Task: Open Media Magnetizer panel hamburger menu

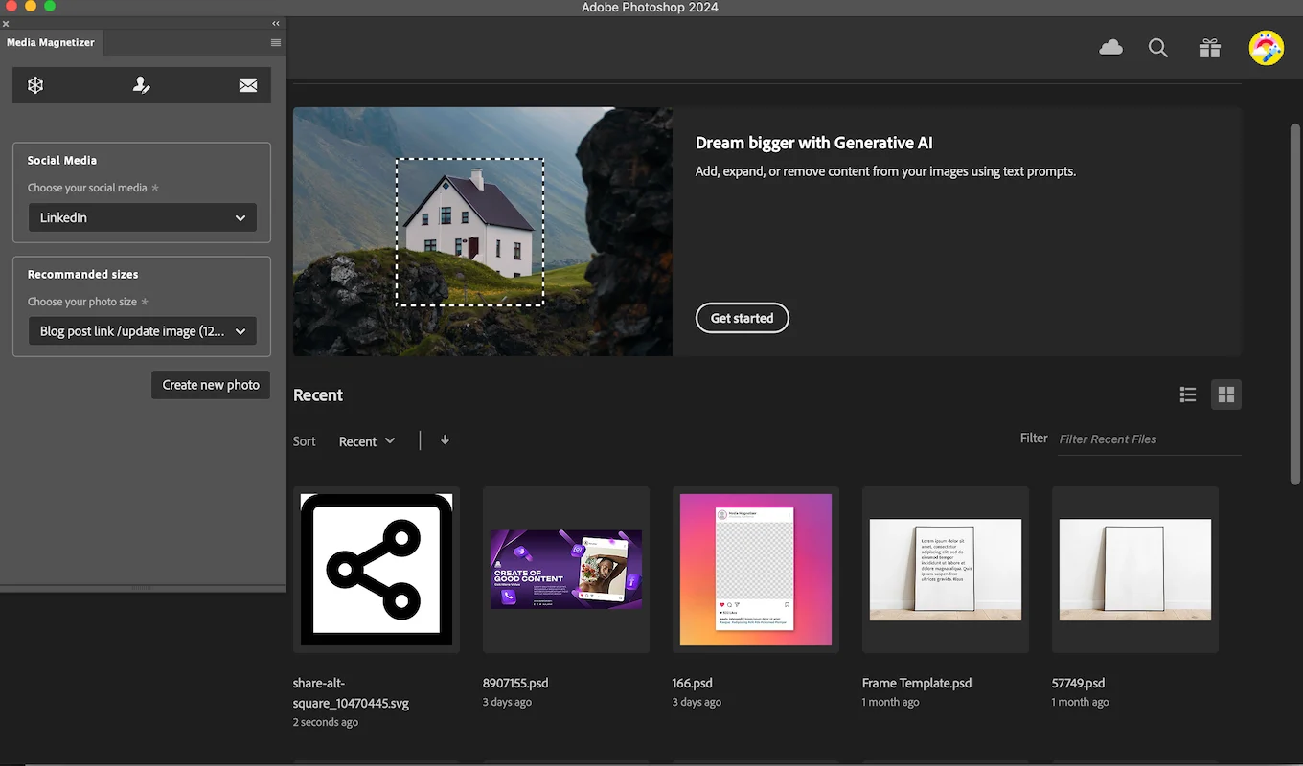Action: [276, 43]
